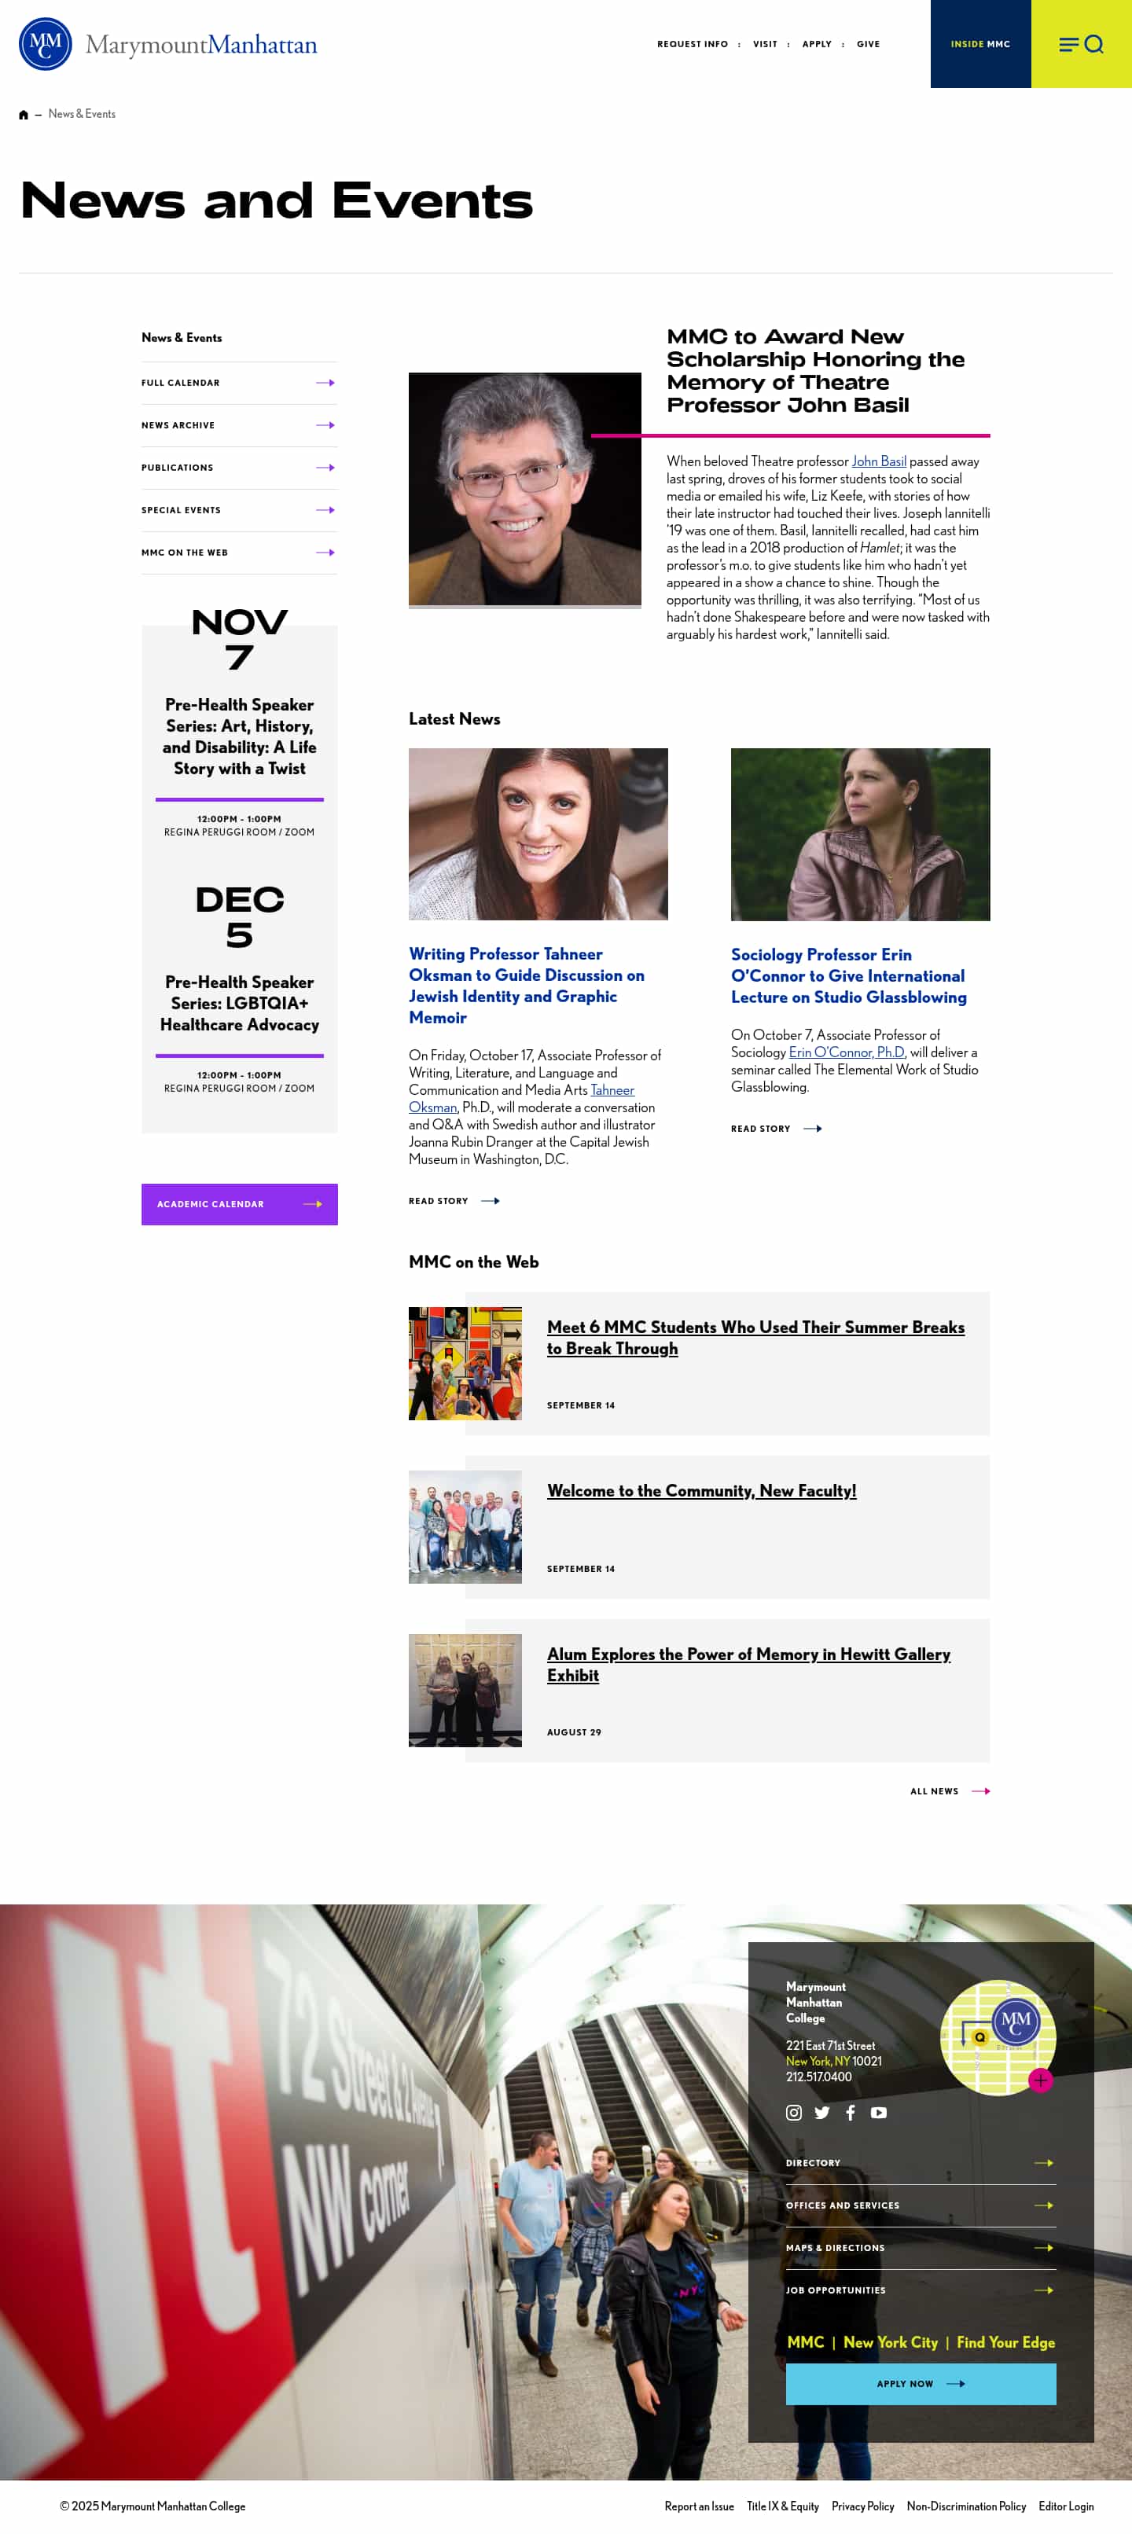The image size is (1132, 2534).
Task: Click the MMC circular logo in header
Action: click(46, 44)
